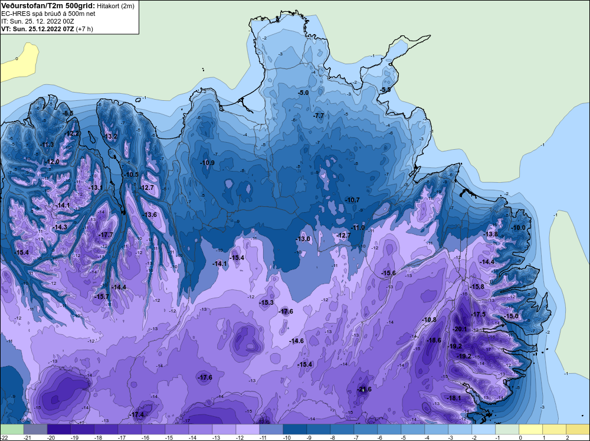The width and height of the screenshot is (590, 441).
Task: Click the -12.0 temperature value
Action: (x=53, y=162)
